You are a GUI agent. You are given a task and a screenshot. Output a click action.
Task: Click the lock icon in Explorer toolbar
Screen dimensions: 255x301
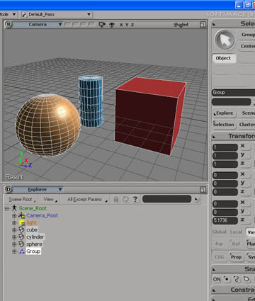(x=116, y=200)
